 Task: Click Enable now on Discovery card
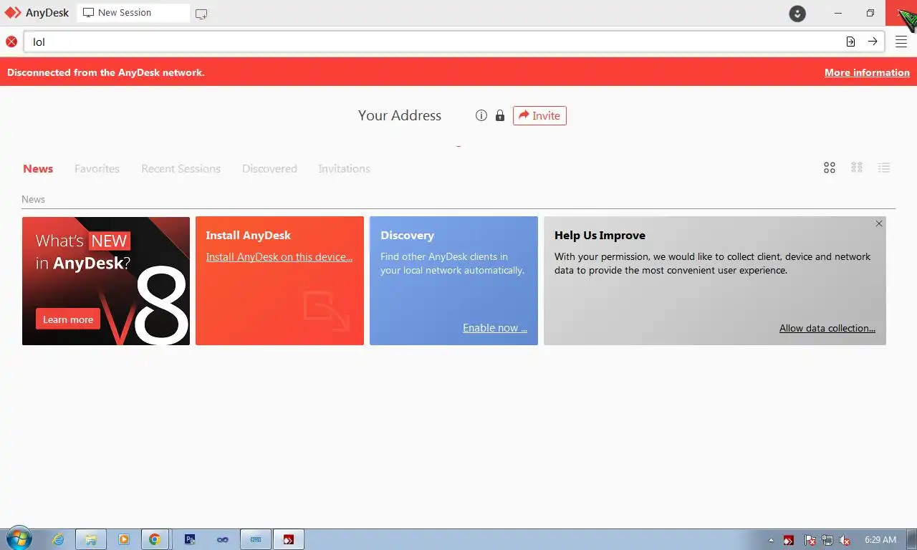495,328
